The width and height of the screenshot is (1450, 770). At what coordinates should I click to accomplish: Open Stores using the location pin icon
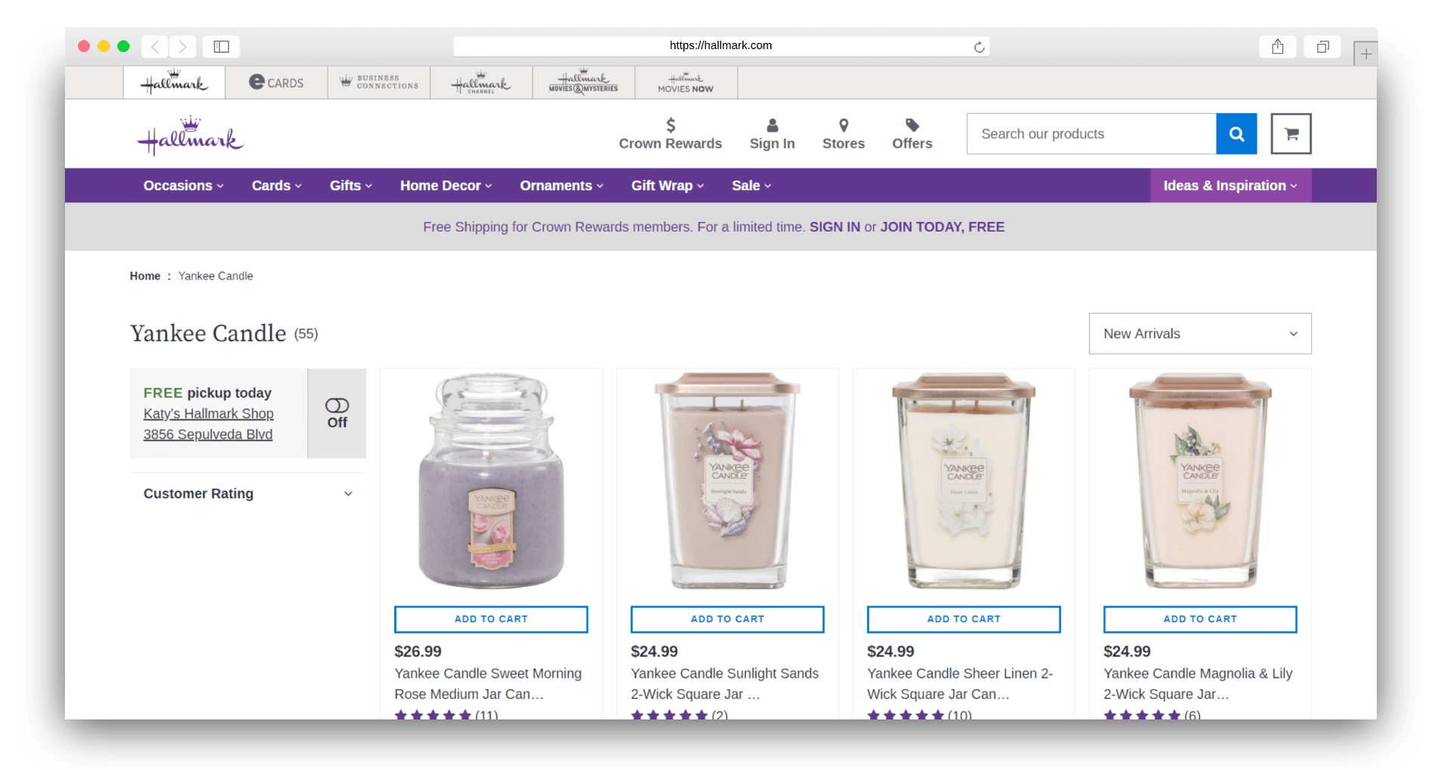pyautogui.click(x=844, y=125)
